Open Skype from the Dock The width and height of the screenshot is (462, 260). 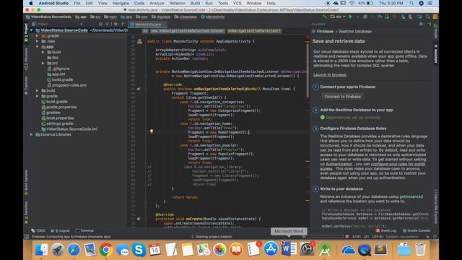tap(139, 249)
